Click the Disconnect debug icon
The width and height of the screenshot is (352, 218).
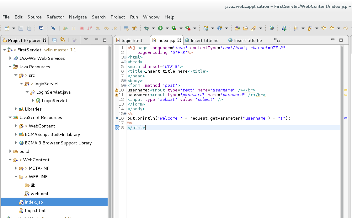click(x=90, y=28)
